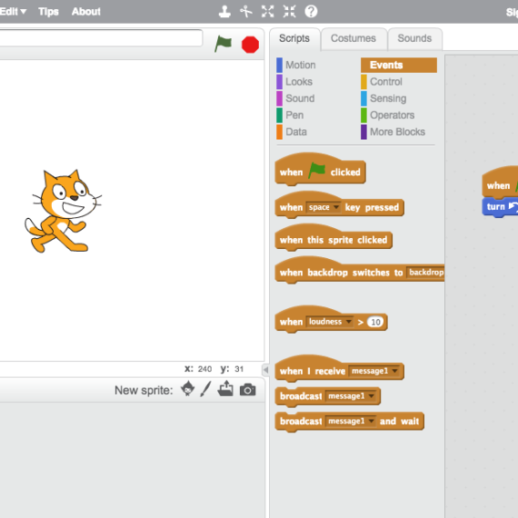Create new sprite from camera
Viewport: 518px width, 518px height.
pos(248,390)
